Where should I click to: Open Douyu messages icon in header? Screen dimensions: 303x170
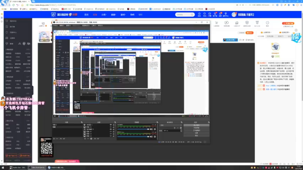[220, 14]
